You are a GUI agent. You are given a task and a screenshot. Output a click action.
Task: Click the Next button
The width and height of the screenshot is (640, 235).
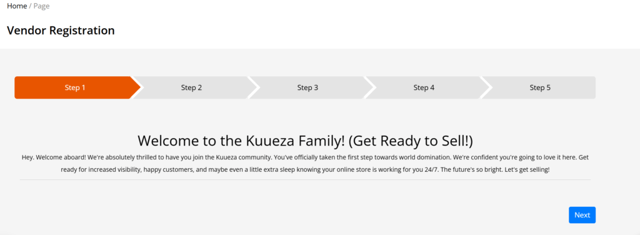(582, 215)
